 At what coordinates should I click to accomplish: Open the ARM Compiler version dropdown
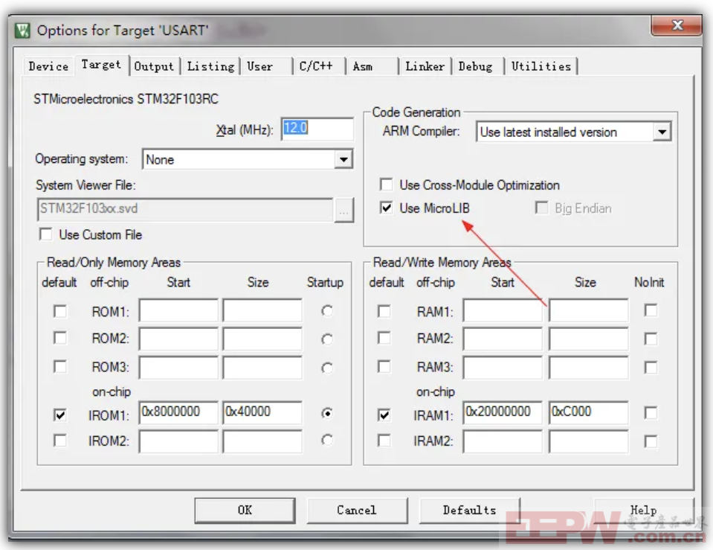[662, 132]
